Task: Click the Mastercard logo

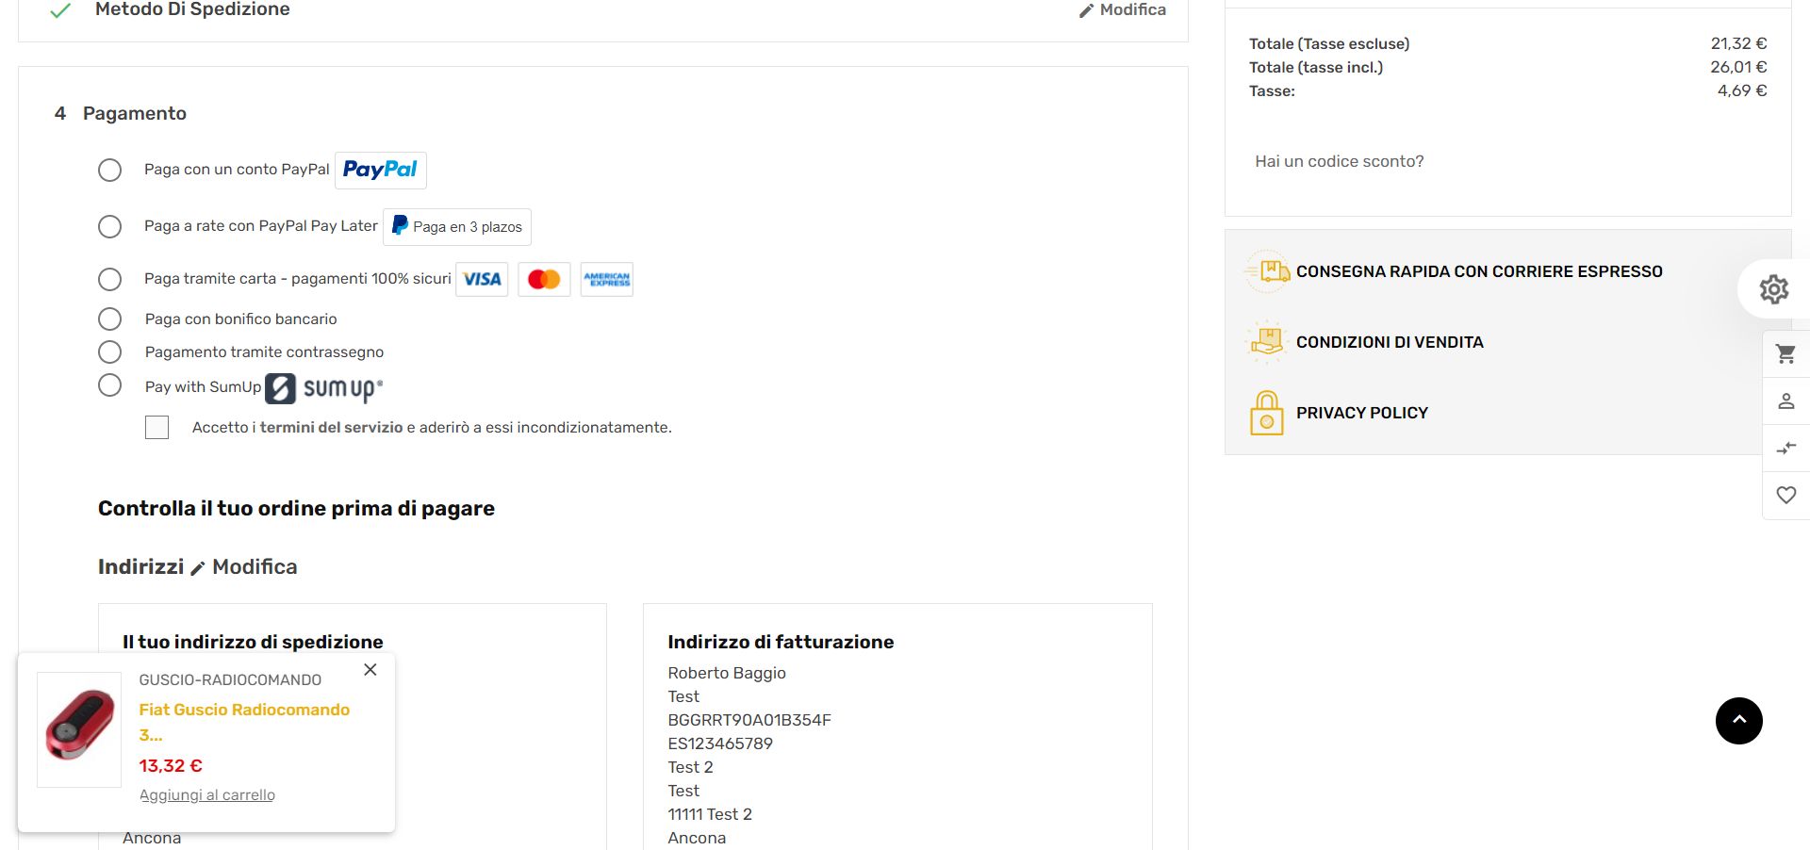Action: pos(544,280)
